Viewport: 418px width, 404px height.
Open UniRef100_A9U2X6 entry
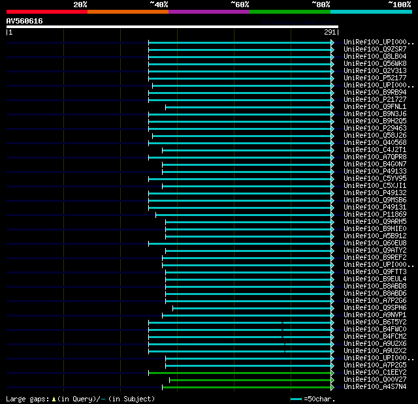[375, 344]
